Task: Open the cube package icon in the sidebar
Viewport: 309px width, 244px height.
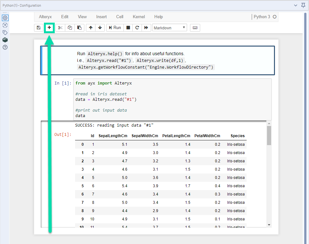Action: [x=5, y=40]
